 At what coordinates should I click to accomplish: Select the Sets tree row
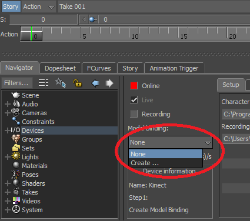[28, 148]
